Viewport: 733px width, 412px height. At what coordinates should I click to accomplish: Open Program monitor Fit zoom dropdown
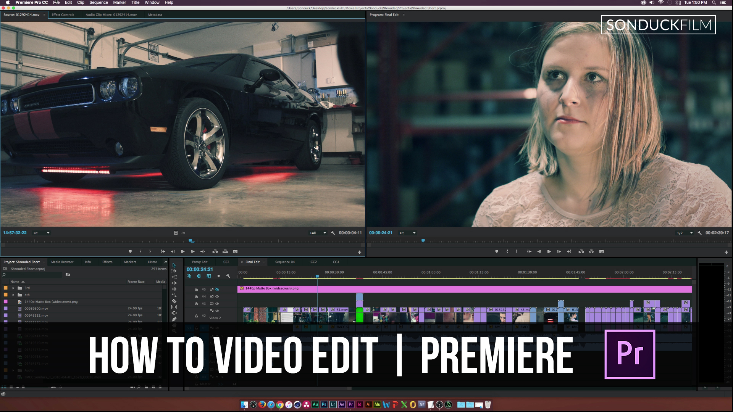[408, 233]
